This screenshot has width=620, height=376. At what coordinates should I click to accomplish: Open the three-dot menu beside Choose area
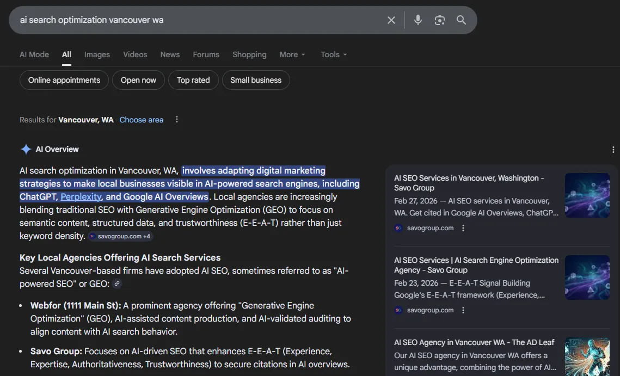(x=176, y=119)
